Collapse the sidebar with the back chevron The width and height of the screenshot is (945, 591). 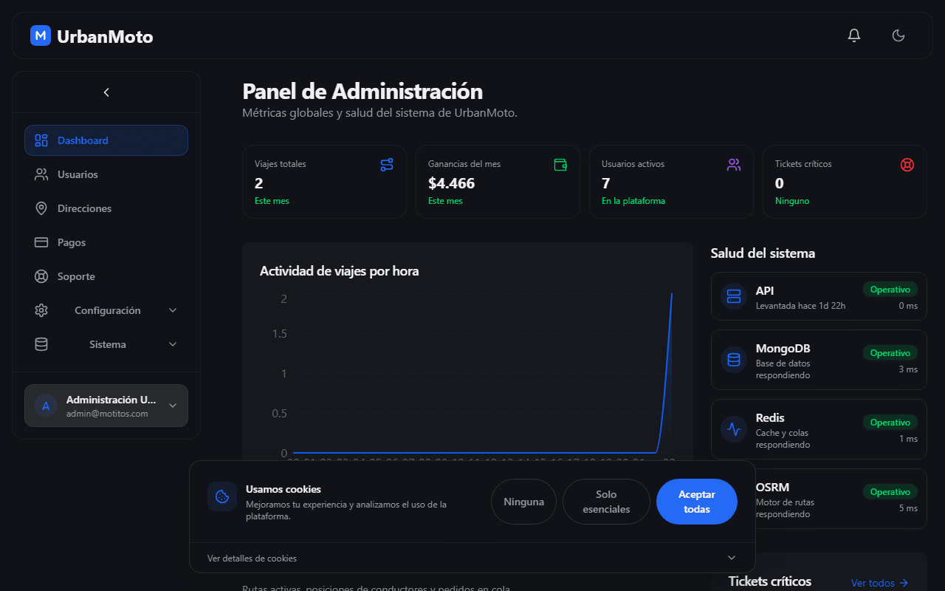[x=106, y=92]
